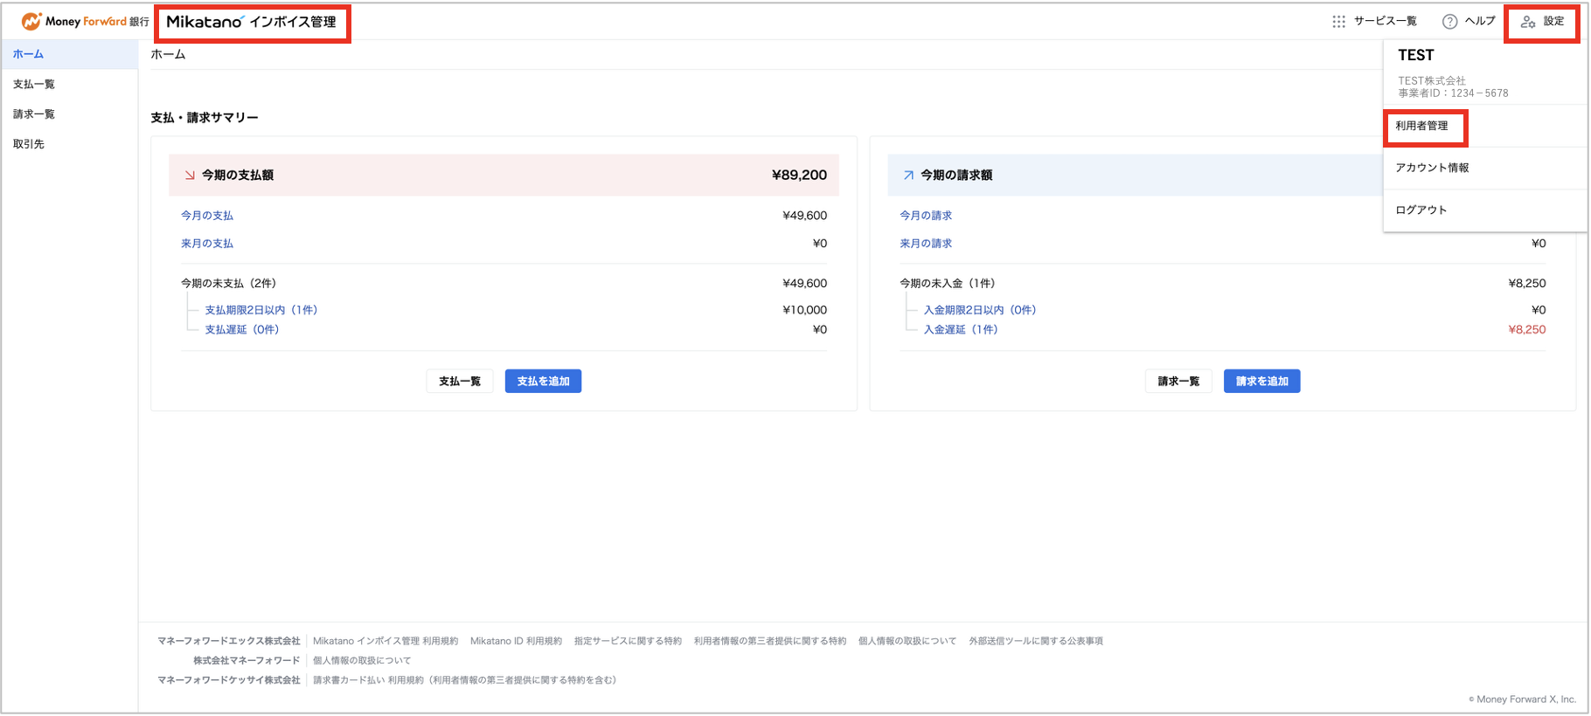
Task: Click the ¥89,200 total payment amount
Action: [x=799, y=176]
